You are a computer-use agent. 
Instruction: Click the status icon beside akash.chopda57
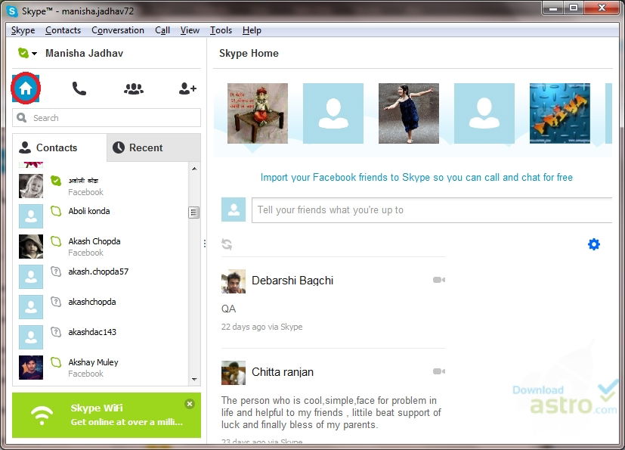56,272
